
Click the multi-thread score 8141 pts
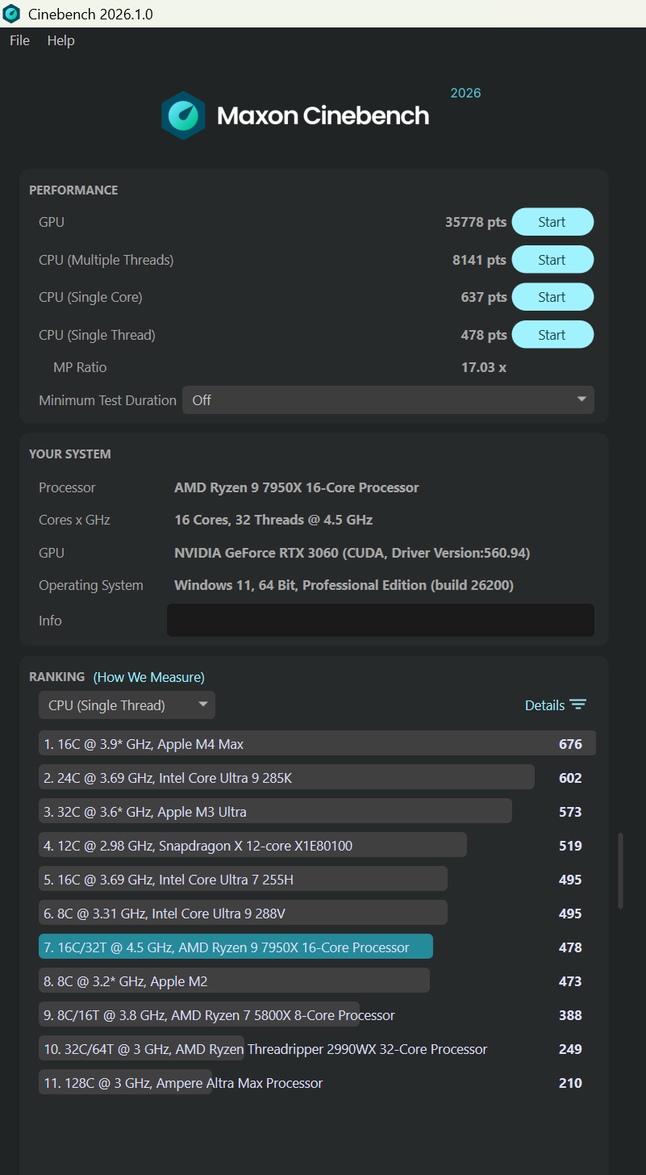(x=479, y=260)
